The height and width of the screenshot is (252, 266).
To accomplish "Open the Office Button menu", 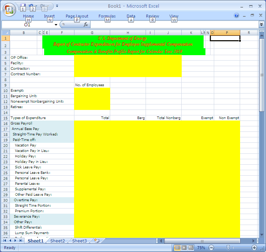I will click(x=9, y=9).
